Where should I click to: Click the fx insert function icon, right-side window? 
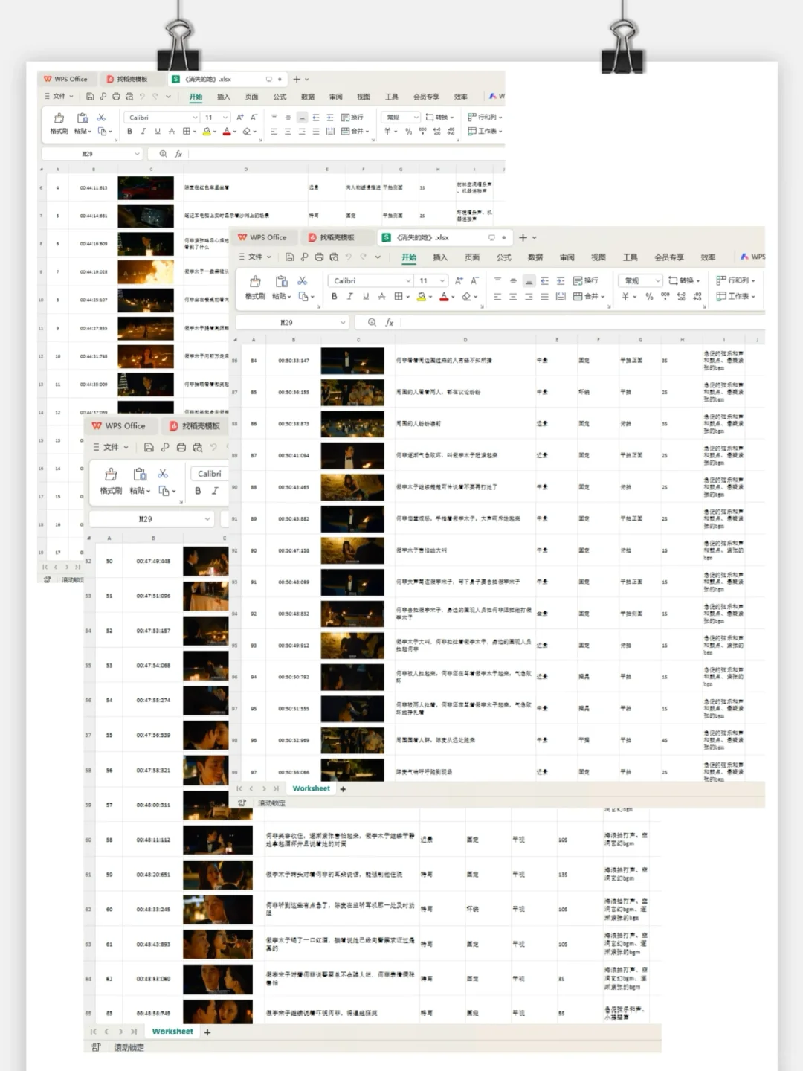[x=389, y=322]
